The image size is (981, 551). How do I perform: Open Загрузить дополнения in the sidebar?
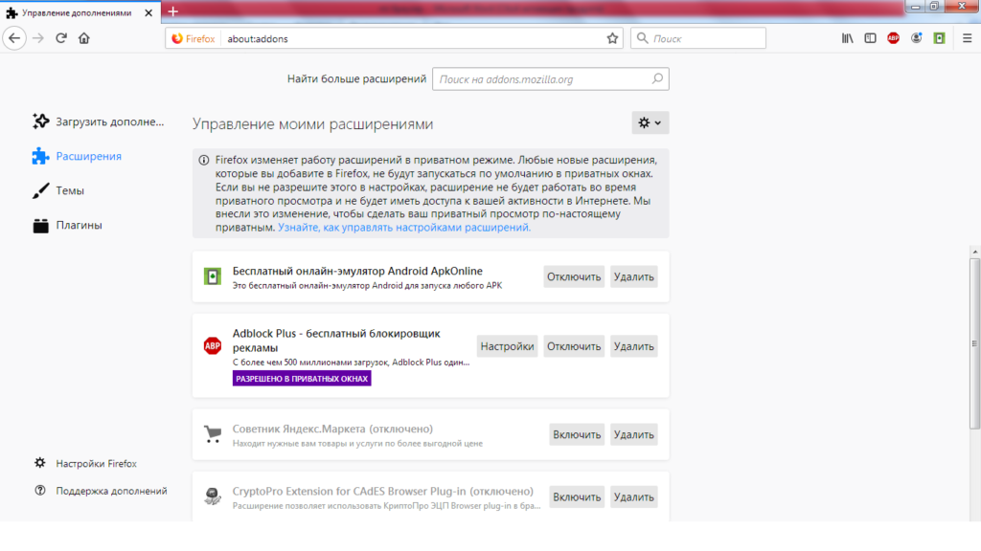[99, 121]
